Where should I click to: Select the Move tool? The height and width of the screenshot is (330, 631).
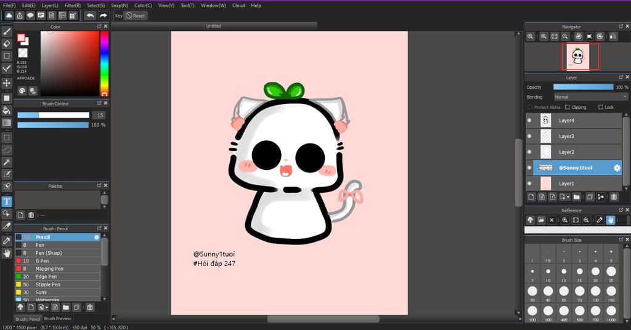coord(7,82)
